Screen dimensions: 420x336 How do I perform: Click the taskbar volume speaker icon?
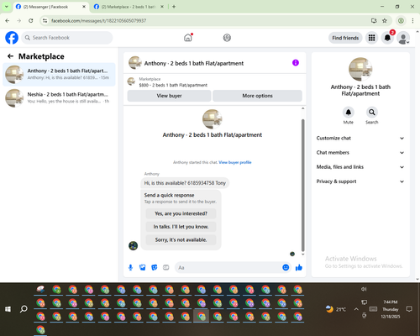pos(364,289)
